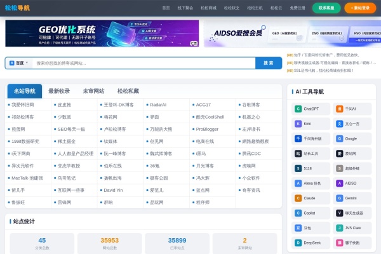Click the 千问海外版 icon
The height and width of the screenshot is (254, 381).
298,138
